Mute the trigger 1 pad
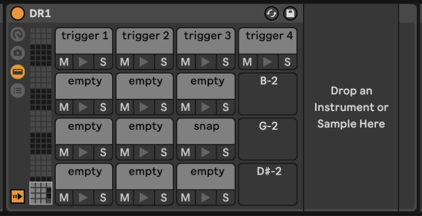This screenshot has width=422, height=216. click(x=64, y=62)
